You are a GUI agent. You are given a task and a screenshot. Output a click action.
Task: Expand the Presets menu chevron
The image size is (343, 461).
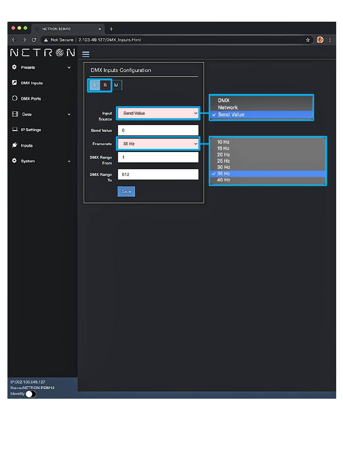click(x=69, y=68)
